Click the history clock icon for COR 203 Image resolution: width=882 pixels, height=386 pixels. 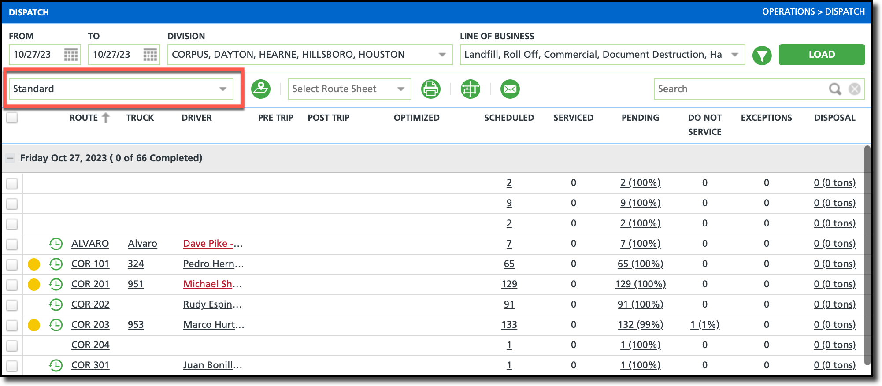point(56,325)
